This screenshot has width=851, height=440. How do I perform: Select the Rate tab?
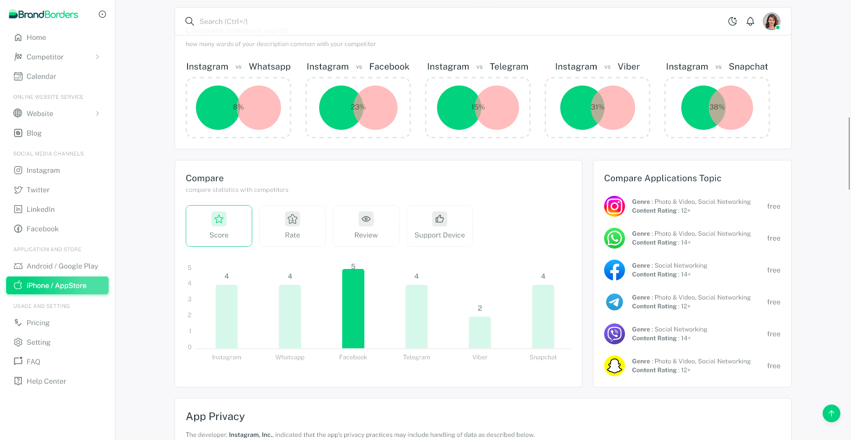pos(293,226)
